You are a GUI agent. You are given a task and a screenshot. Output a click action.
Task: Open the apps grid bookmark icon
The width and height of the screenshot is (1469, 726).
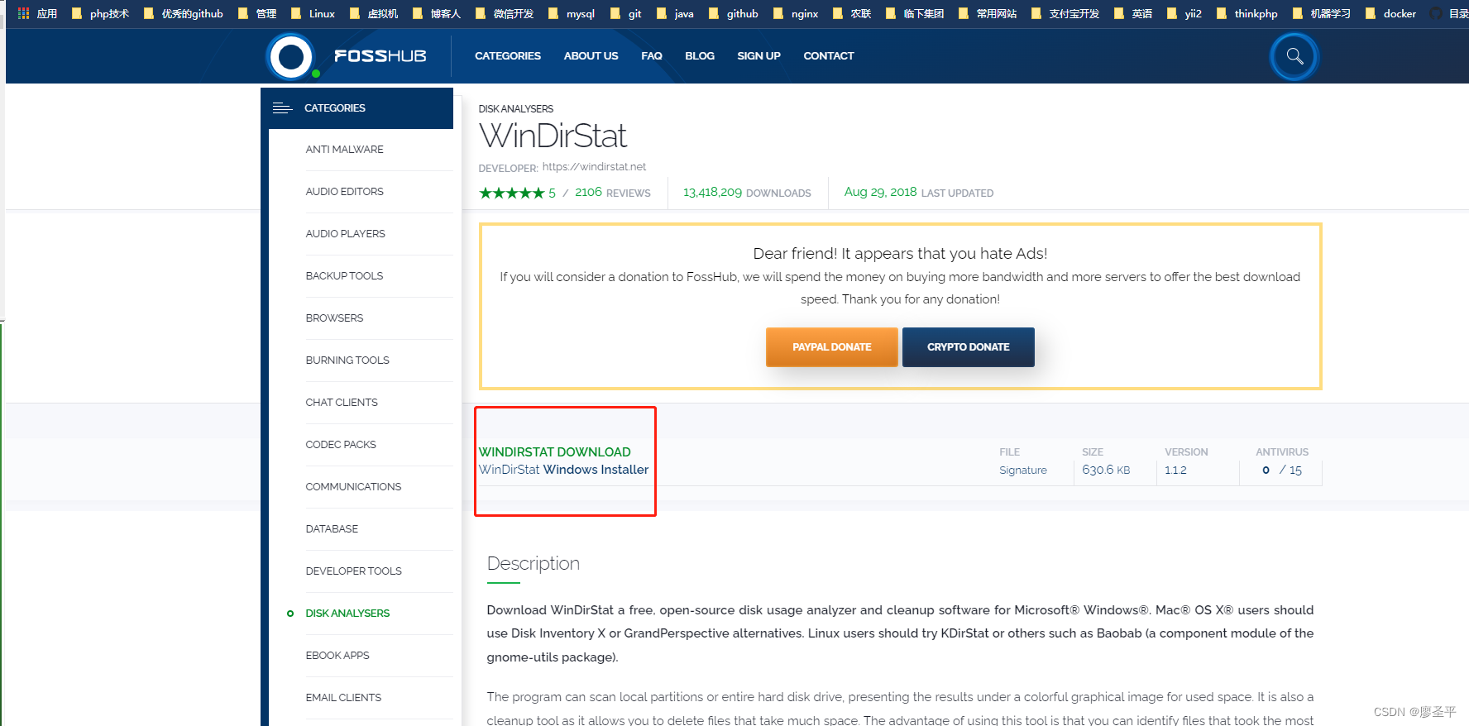pos(23,13)
